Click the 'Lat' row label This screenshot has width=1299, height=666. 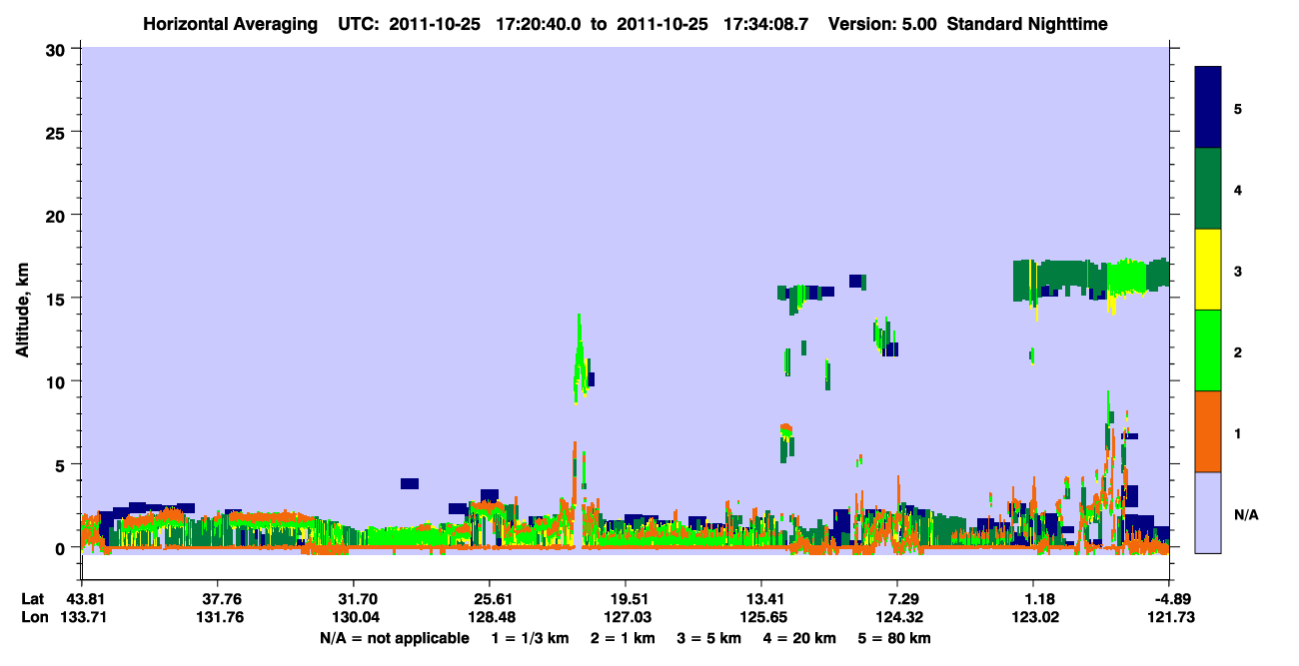[33, 599]
